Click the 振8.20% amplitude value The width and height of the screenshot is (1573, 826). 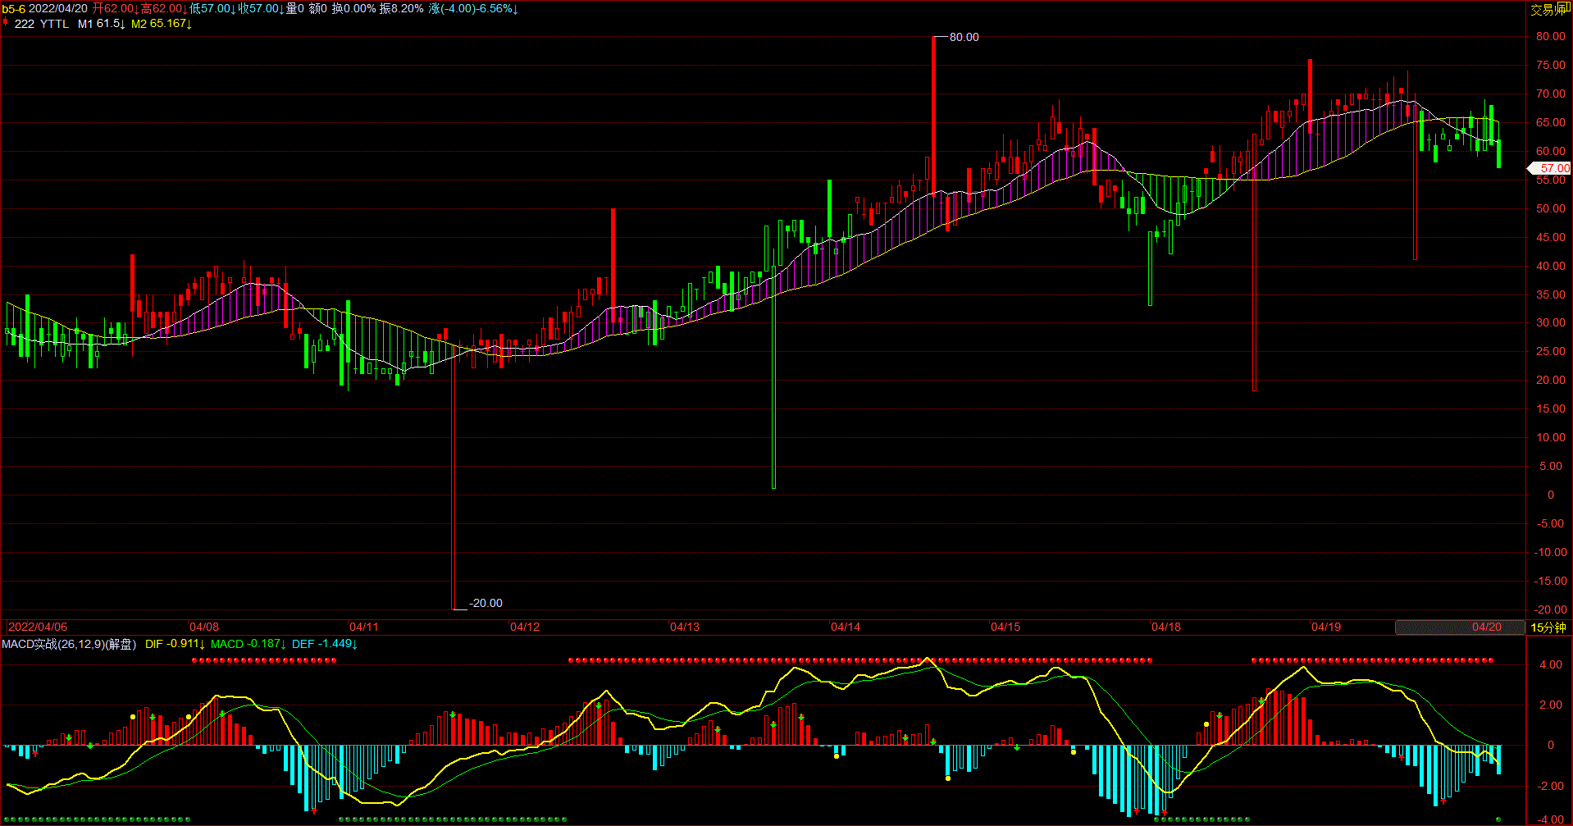(x=402, y=9)
